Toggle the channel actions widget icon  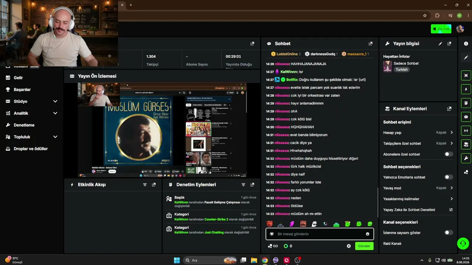pyautogui.click(x=466, y=144)
